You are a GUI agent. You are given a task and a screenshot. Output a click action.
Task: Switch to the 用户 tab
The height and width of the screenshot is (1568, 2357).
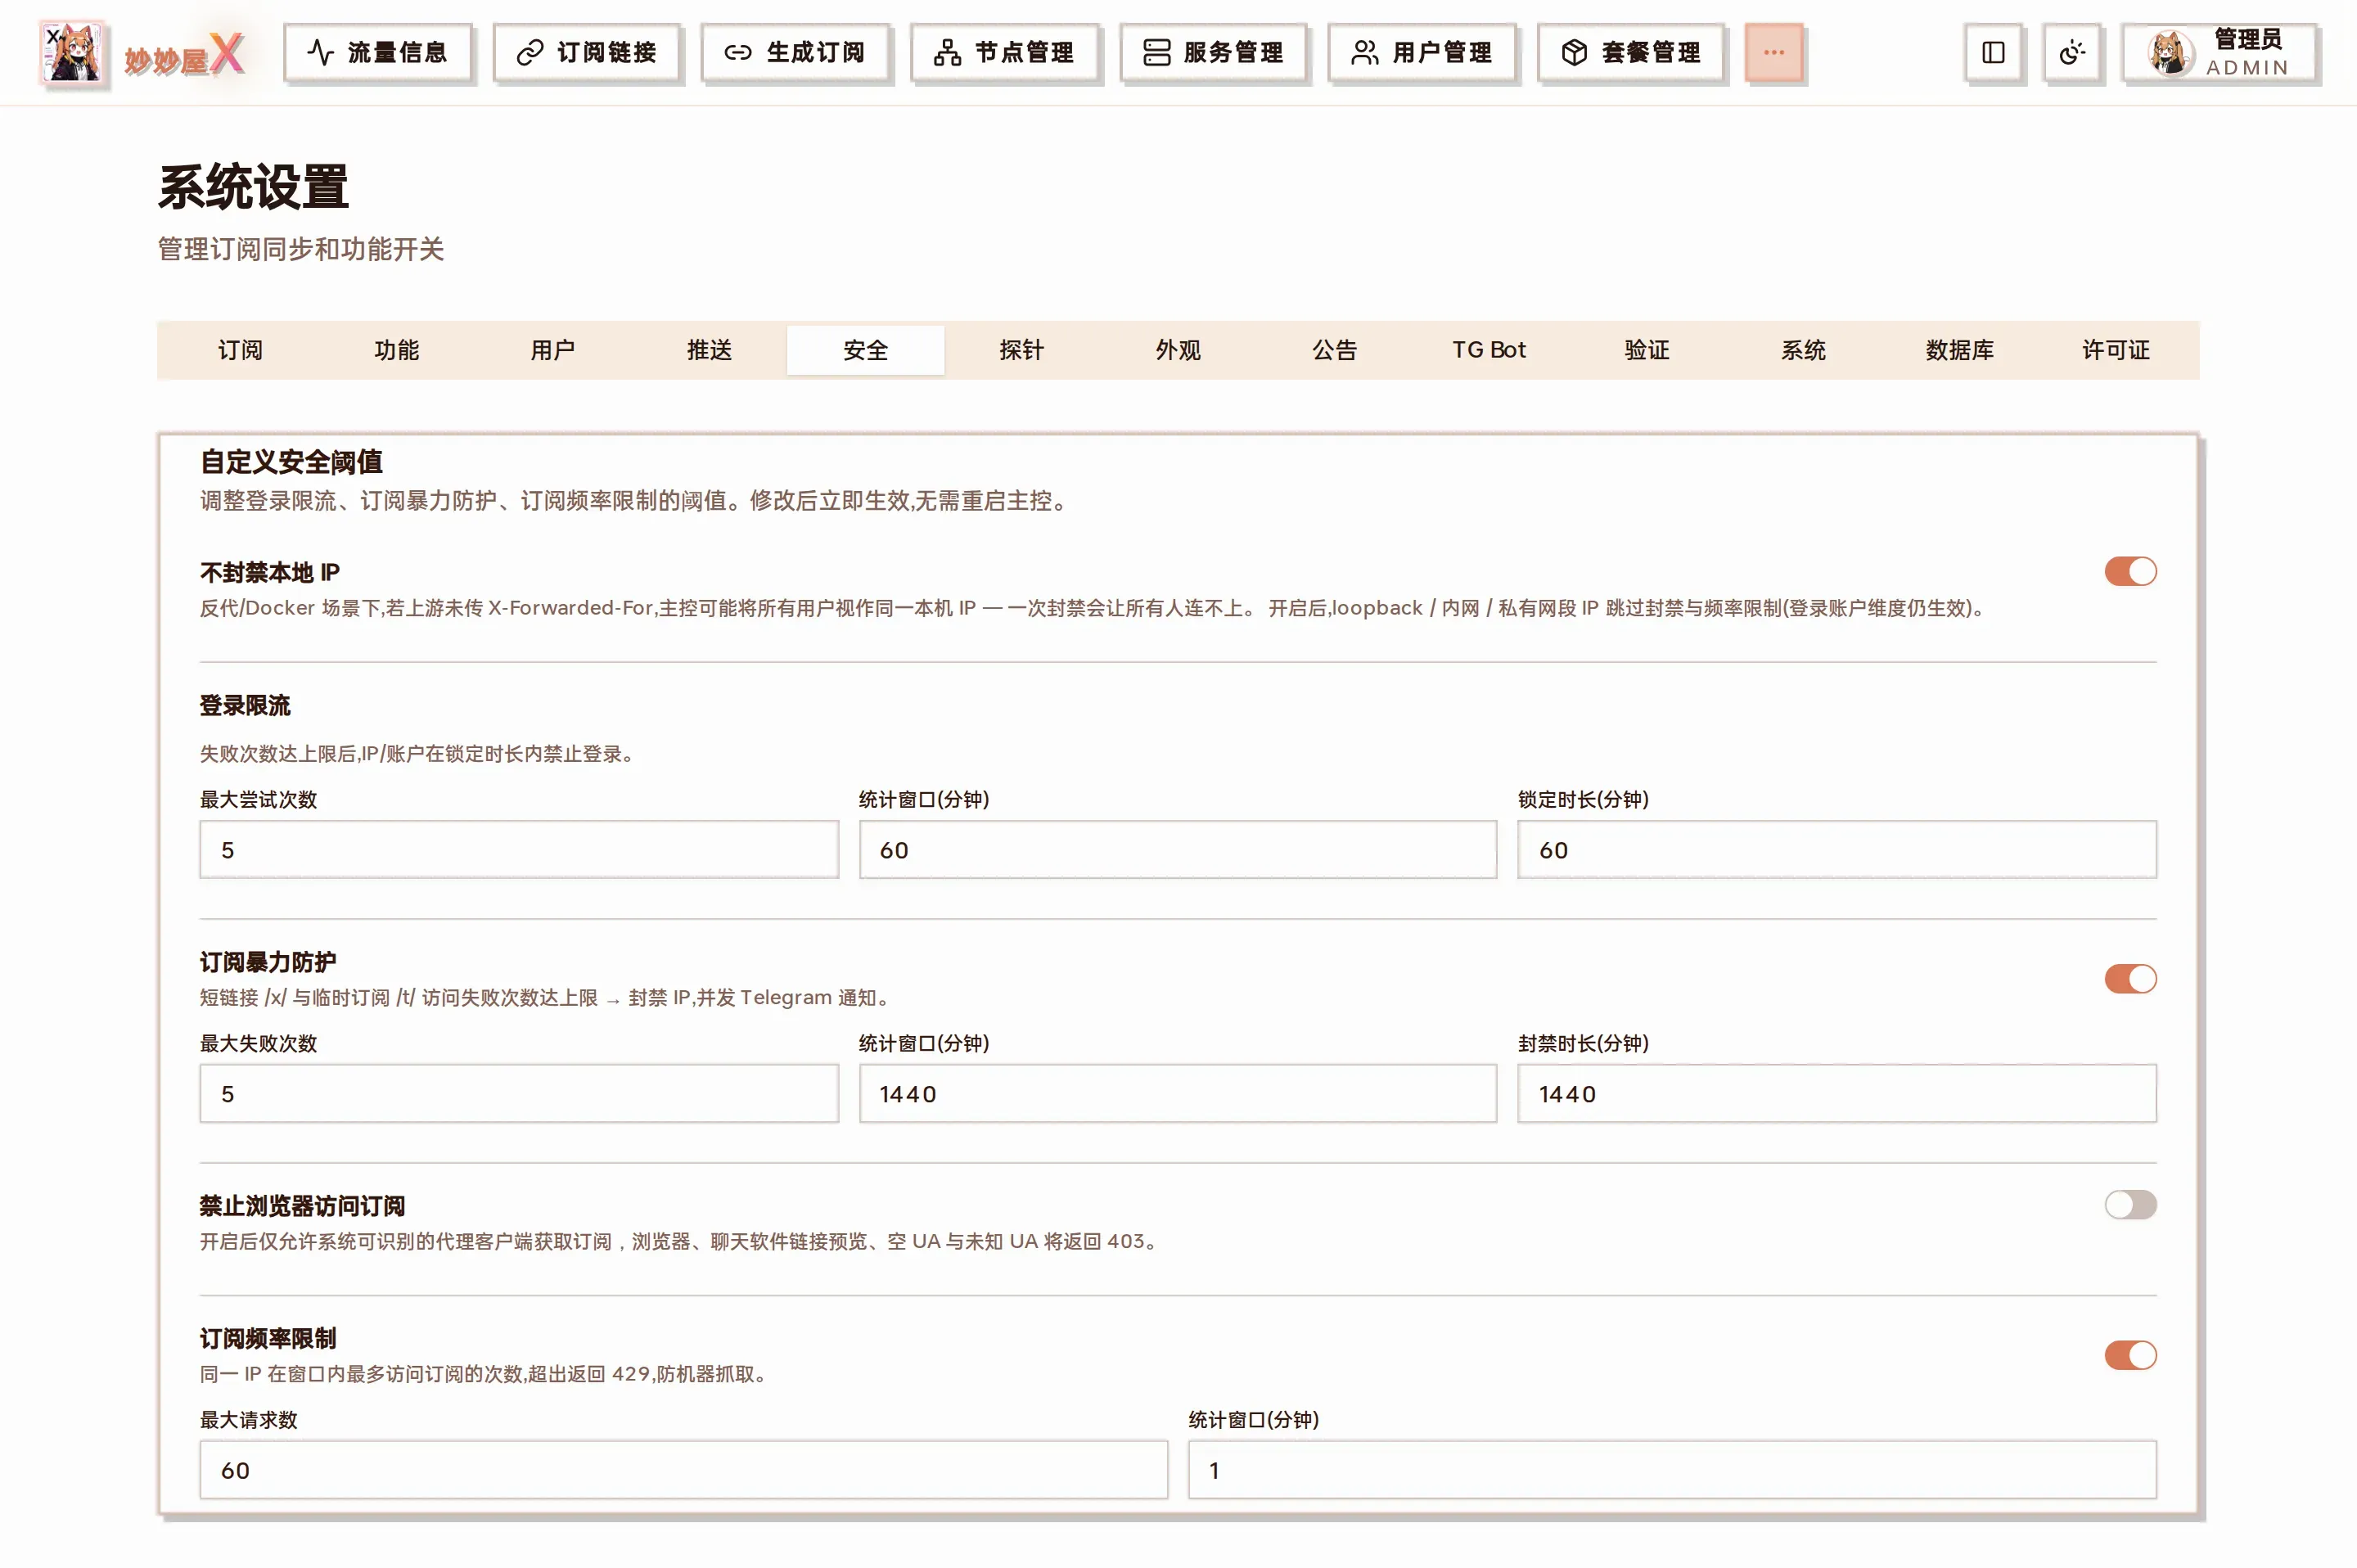coord(553,350)
